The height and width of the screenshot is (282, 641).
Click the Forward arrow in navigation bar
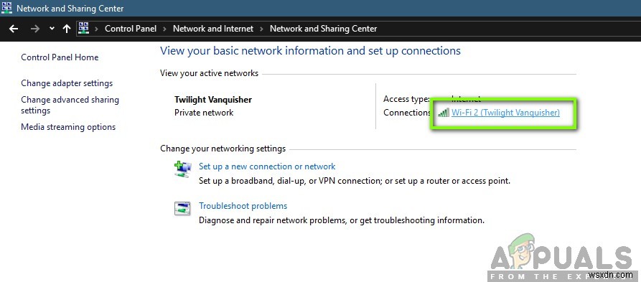click(x=35, y=29)
